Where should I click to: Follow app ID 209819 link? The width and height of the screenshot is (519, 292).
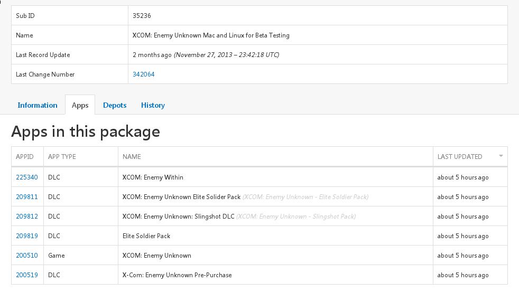27,236
